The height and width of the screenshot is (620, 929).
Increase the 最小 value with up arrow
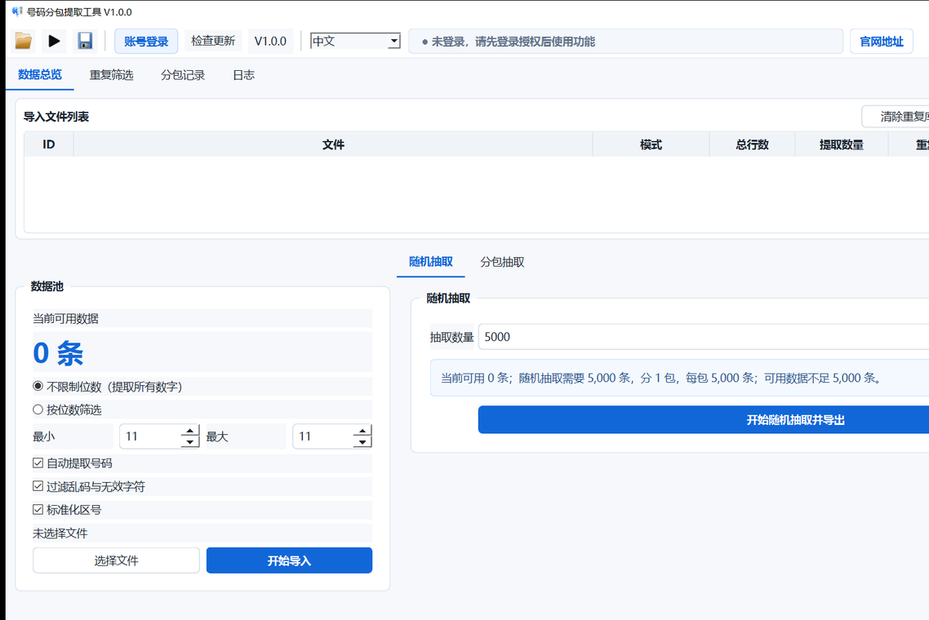pyautogui.click(x=189, y=431)
